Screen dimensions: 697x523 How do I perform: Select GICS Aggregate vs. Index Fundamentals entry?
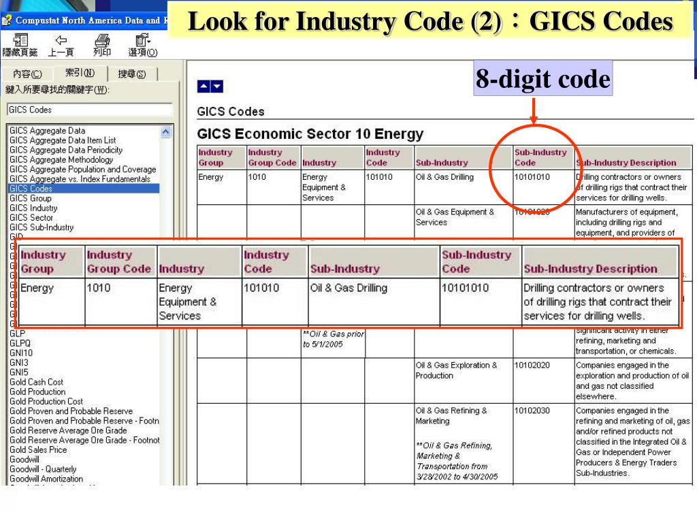click(80, 179)
